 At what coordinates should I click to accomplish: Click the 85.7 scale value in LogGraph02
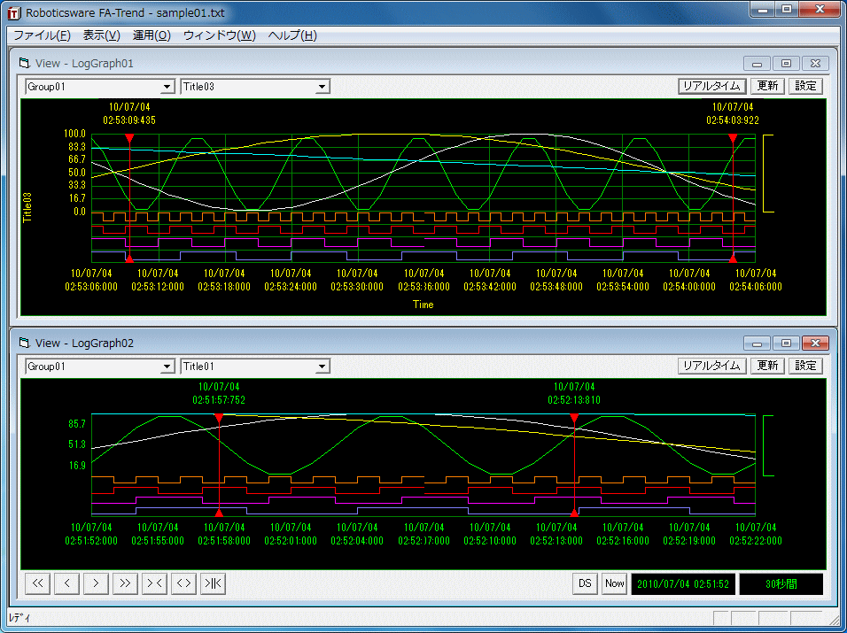[77, 423]
